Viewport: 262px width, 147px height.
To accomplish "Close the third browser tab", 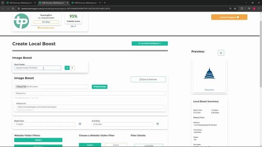I will (100, 3).
